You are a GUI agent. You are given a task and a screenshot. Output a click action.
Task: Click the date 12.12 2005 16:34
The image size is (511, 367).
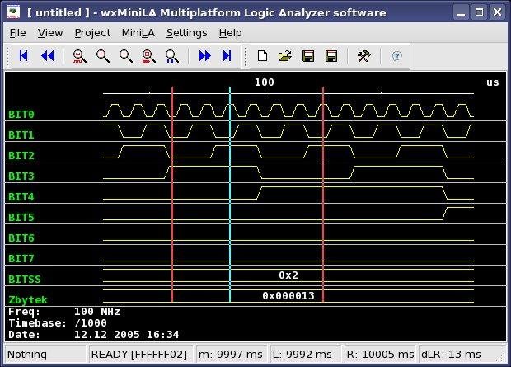[x=126, y=334]
